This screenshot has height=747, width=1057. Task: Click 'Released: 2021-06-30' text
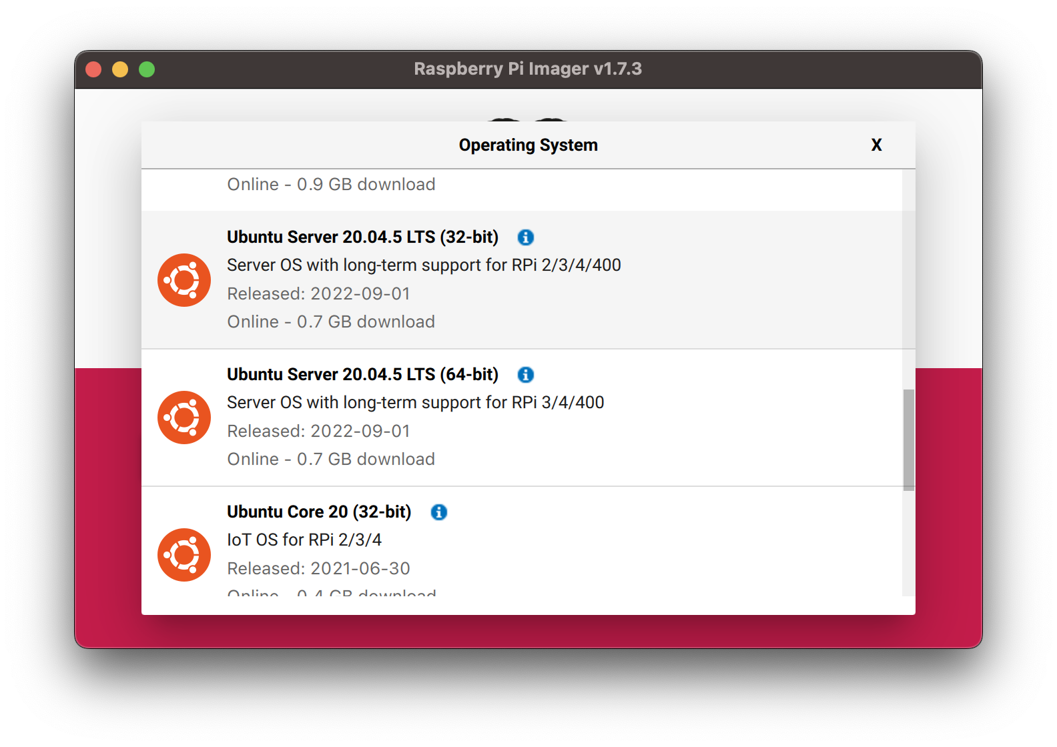pos(318,568)
